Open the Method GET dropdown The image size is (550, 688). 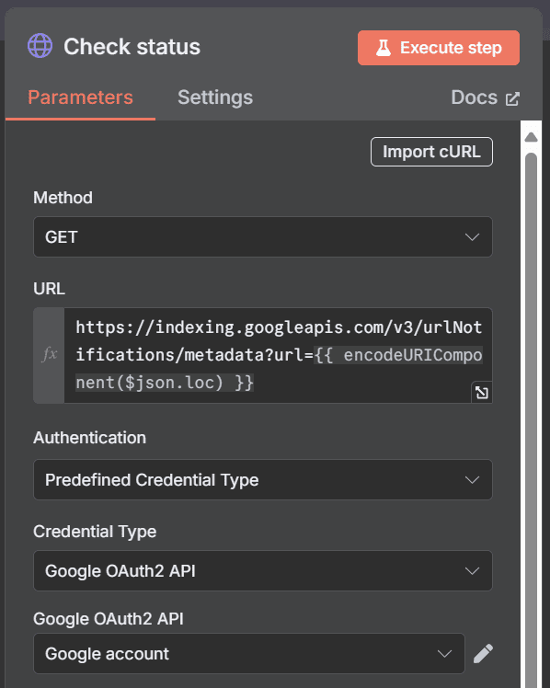(263, 237)
